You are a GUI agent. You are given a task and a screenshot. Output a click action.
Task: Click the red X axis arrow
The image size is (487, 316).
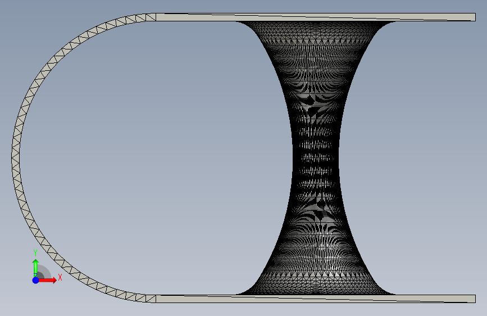pos(47,280)
